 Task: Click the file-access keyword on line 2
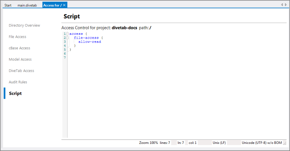pos(86,38)
